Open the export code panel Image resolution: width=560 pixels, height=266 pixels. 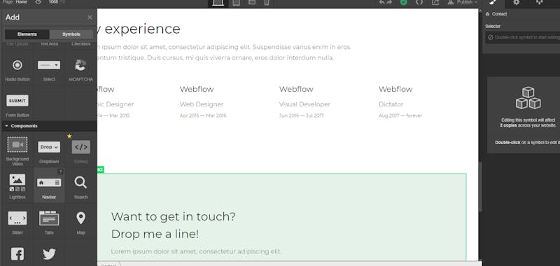pos(419,2)
